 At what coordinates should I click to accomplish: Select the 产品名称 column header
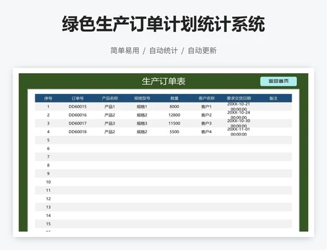pos(110,99)
